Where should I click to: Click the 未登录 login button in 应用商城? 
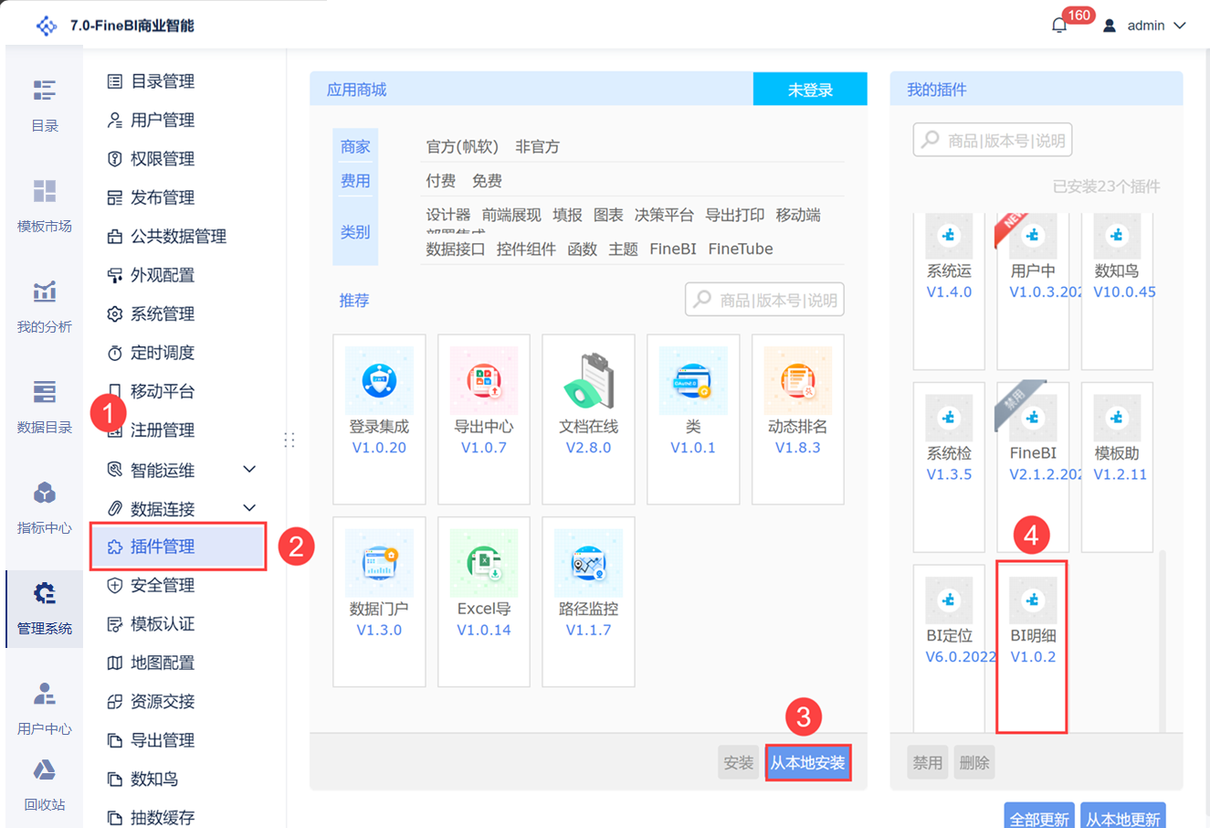[810, 90]
